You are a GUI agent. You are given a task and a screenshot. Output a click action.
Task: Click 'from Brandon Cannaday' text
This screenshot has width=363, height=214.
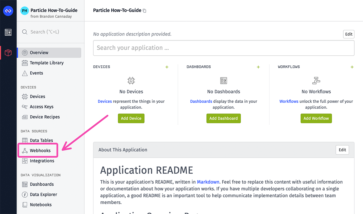pyautogui.click(x=51, y=17)
